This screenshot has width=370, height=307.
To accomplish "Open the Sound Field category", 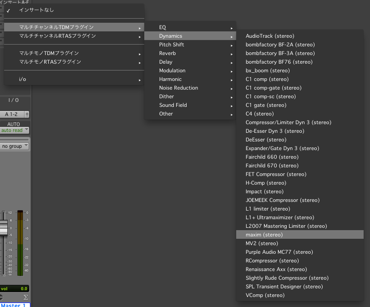I will click(190, 105).
